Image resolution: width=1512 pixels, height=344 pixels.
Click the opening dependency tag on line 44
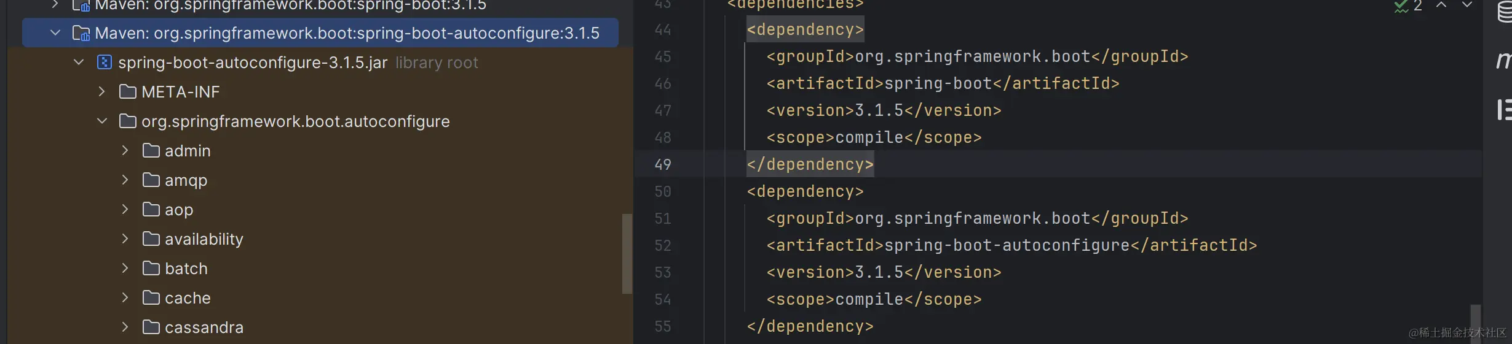[805, 29]
